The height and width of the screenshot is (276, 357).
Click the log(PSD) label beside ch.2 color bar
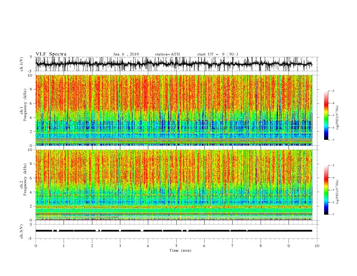pos(337,192)
